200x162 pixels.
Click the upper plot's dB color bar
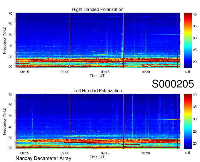(x=188, y=40)
